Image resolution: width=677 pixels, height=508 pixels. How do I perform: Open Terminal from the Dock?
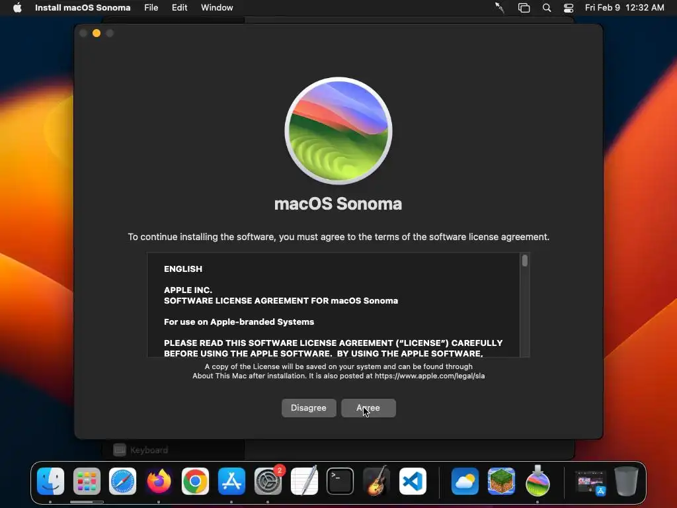(x=340, y=481)
